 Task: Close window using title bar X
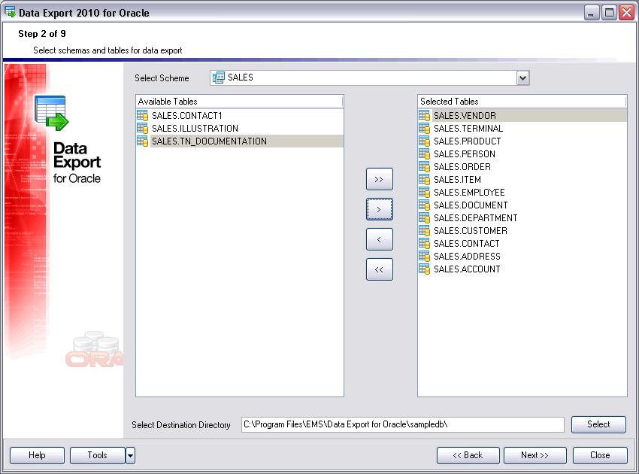(x=627, y=12)
